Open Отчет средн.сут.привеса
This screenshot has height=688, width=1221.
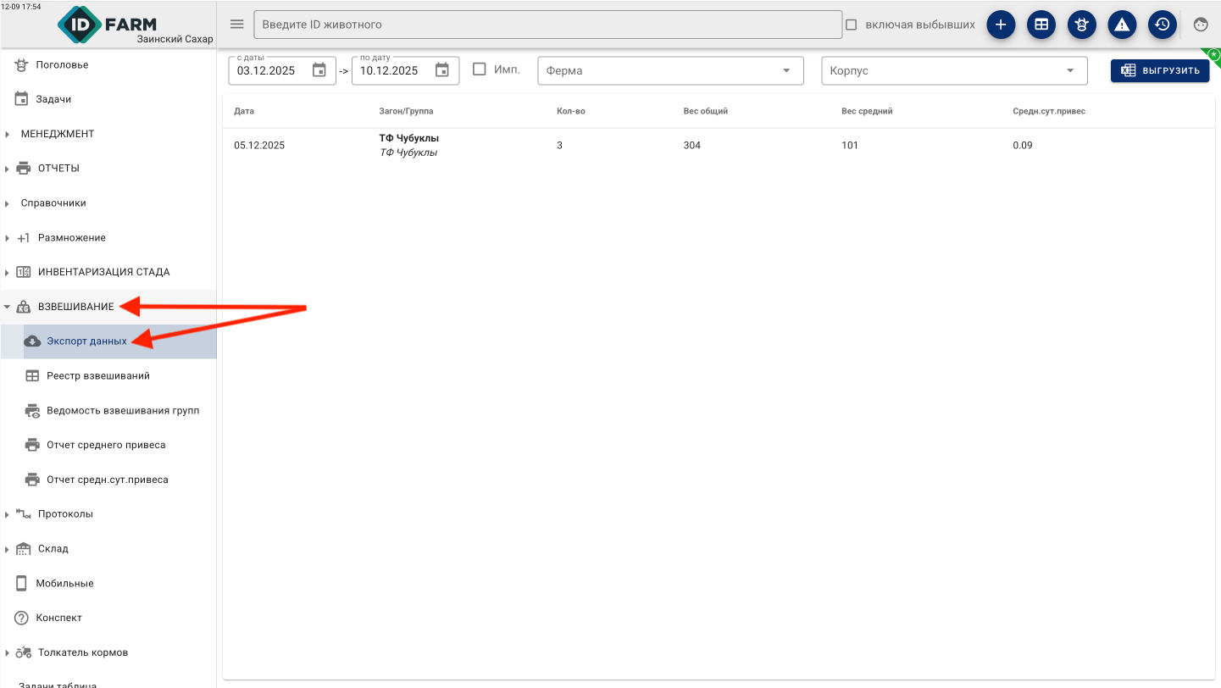coord(108,480)
